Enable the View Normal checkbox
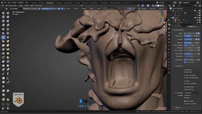The image size is (202, 114). 185,87
